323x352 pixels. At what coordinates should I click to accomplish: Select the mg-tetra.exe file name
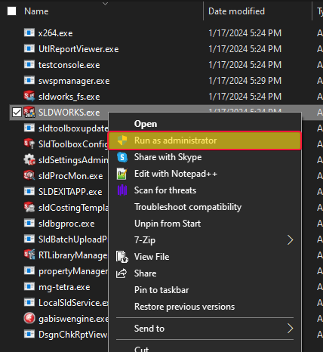pos(64,287)
